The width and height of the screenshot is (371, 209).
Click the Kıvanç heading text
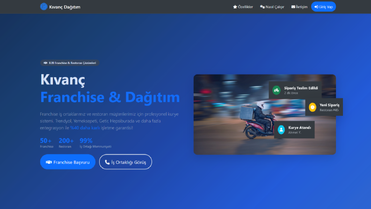63,79
